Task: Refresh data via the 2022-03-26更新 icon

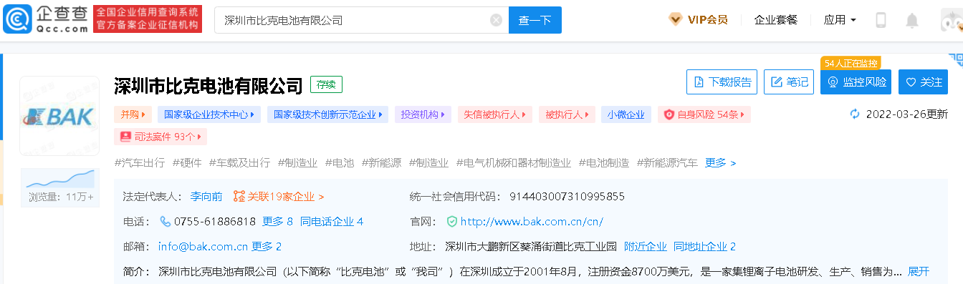Action: (x=854, y=114)
